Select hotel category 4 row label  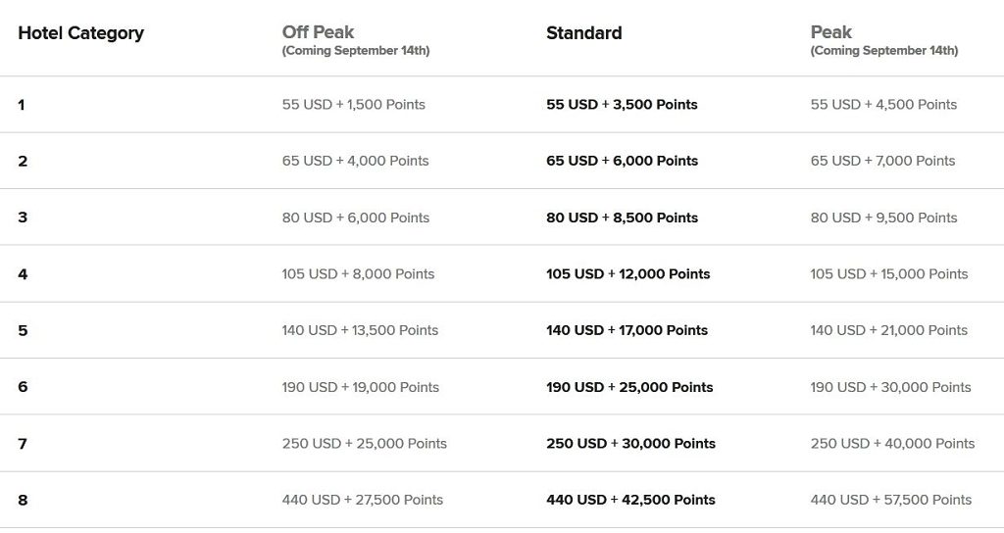(x=23, y=274)
